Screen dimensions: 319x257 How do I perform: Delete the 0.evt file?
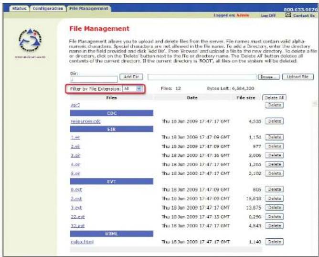[275, 190]
